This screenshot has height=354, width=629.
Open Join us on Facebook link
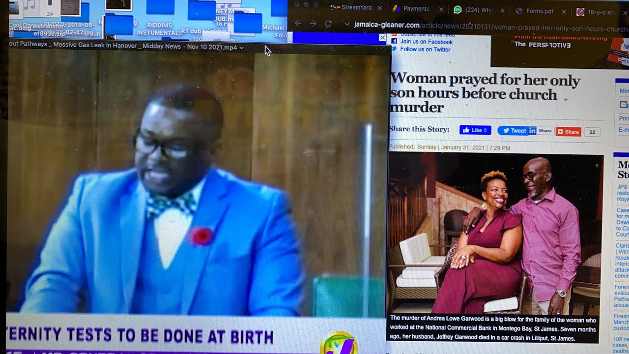426,42
